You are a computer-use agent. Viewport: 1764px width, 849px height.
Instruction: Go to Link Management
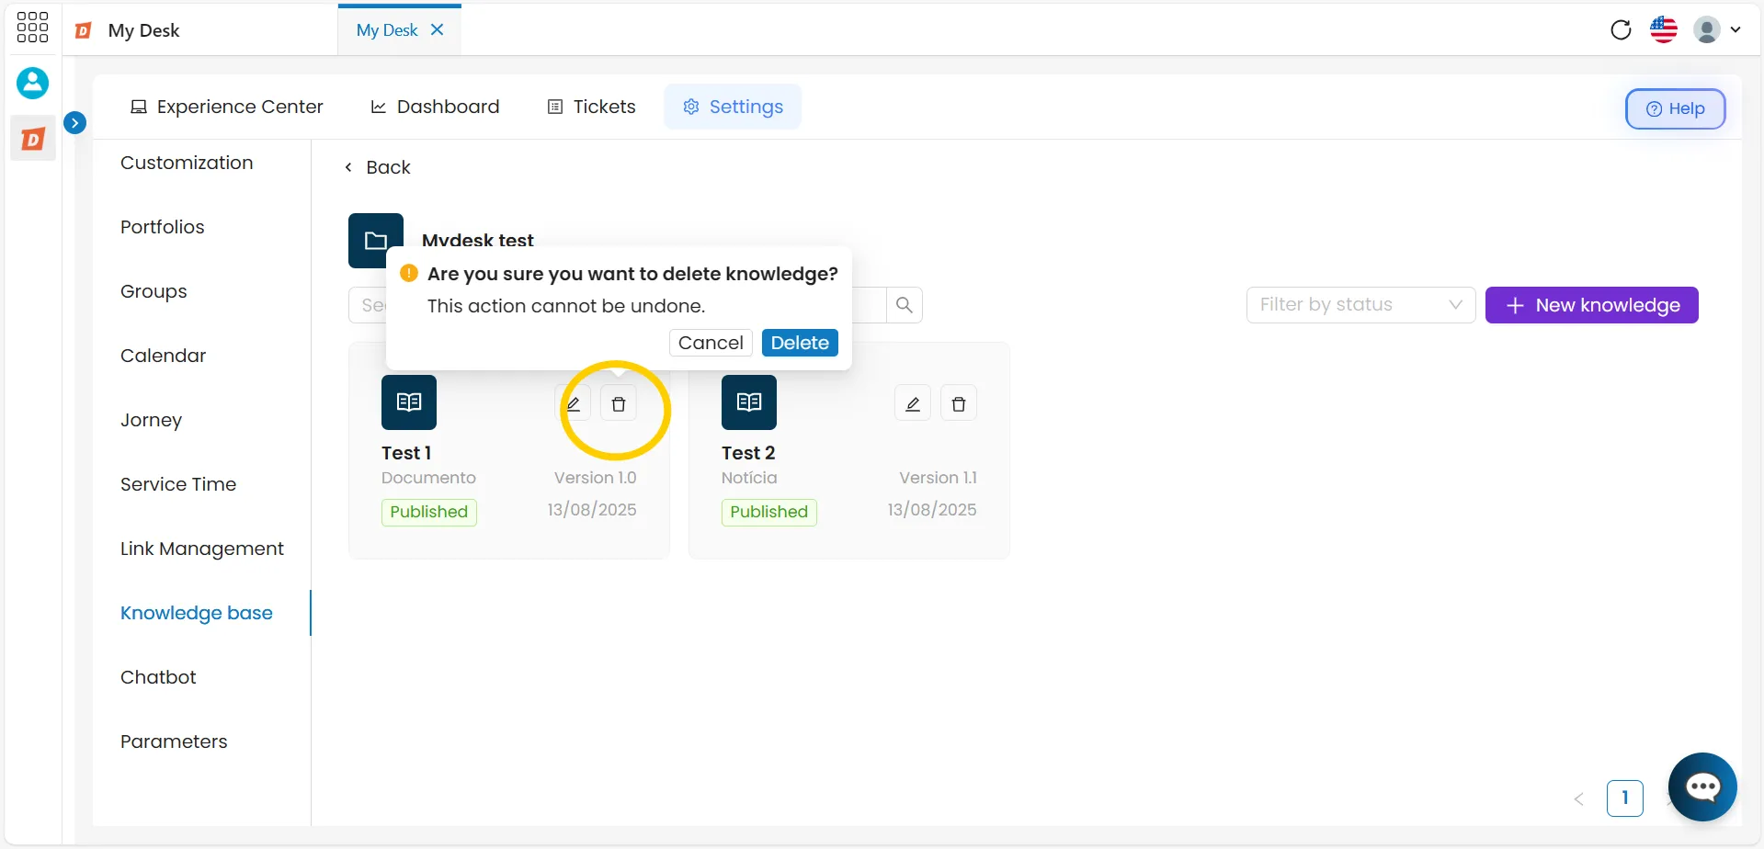(x=202, y=549)
